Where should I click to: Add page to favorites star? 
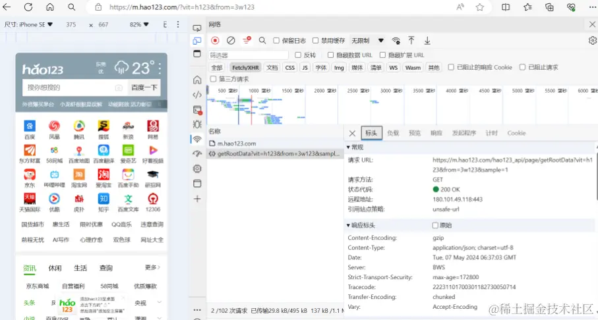(480, 7)
